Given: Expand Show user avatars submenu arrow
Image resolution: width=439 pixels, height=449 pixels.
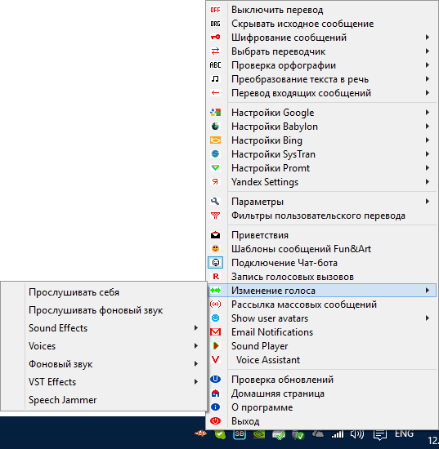Looking at the screenshot, I should (428, 318).
